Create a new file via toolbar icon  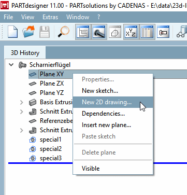coord(13,32)
